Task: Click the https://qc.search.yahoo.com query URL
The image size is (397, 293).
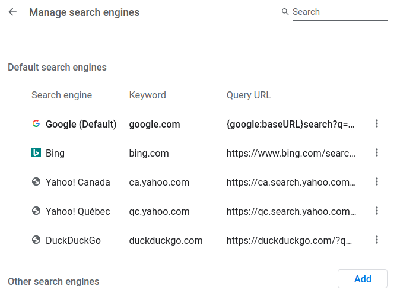Action: (x=291, y=212)
